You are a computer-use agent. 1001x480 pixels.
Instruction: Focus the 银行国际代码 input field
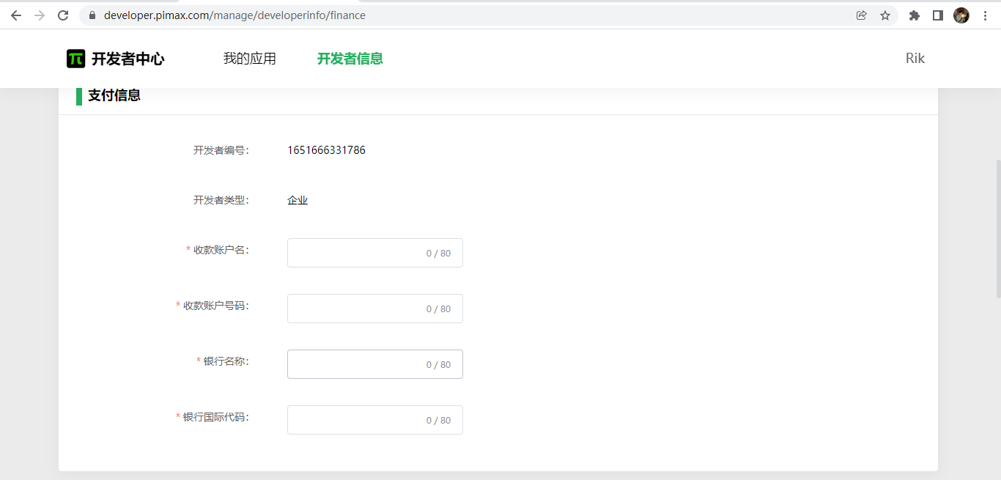click(375, 420)
